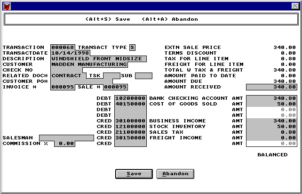The height and width of the screenshot is (194, 302).
Task: Select credit account 21100000 field
Action: 130,132
